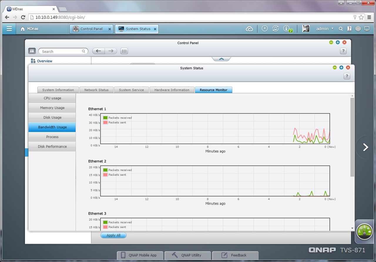Image resolution: width=376 pixels, height=262 pixels.
Task: Go to next desktop page arrow
Action: click(x=366, y=147)
